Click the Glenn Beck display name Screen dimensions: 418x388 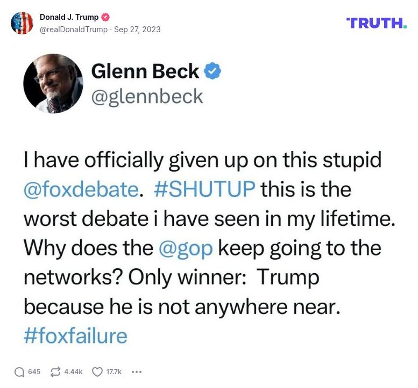coord(145,71)
